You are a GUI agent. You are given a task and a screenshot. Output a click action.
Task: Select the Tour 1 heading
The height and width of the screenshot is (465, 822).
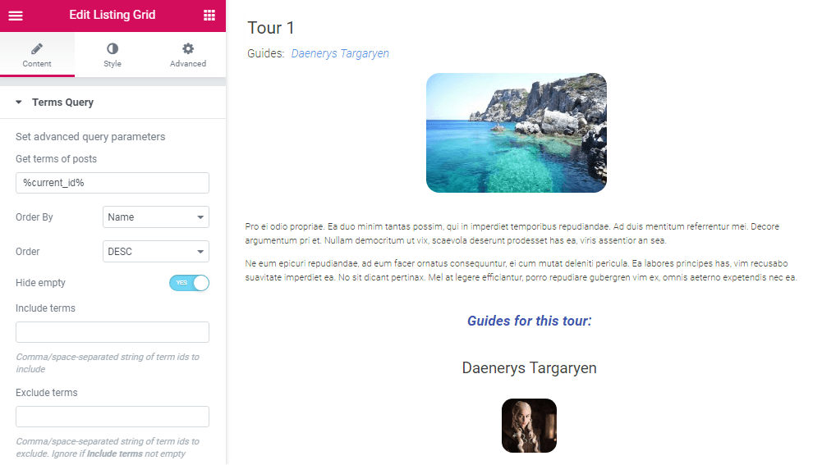[270, 28]
